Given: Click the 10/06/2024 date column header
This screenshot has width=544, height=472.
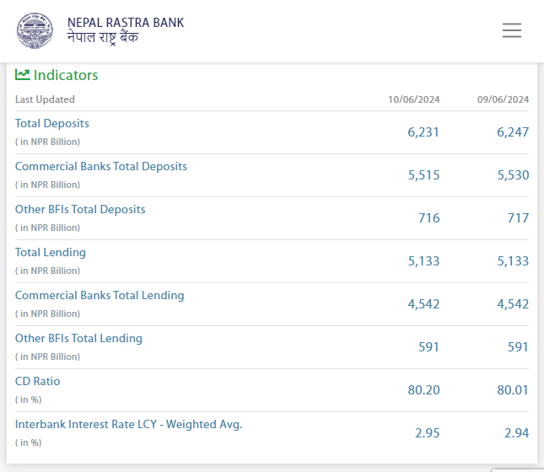Looking at the screenshot, I should (x=413, y=99).
